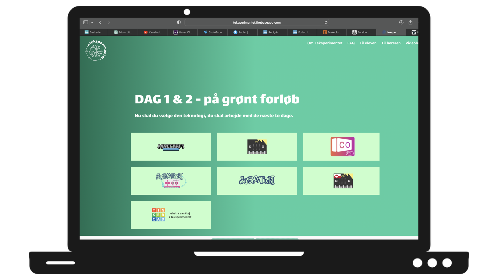
Task: Click the Minecraft technology option
Action: coord(171,146)
